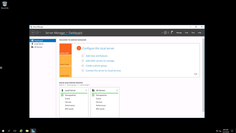The image size is (236, 133).
Task: Open Events under All Servers tile
Action: tap(98, 99)
